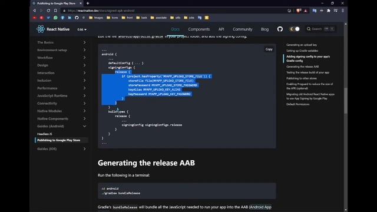The width and height of the screenshot is (377, 212).
Task: Open the 0.66 version dropdown
Action: 82,29
